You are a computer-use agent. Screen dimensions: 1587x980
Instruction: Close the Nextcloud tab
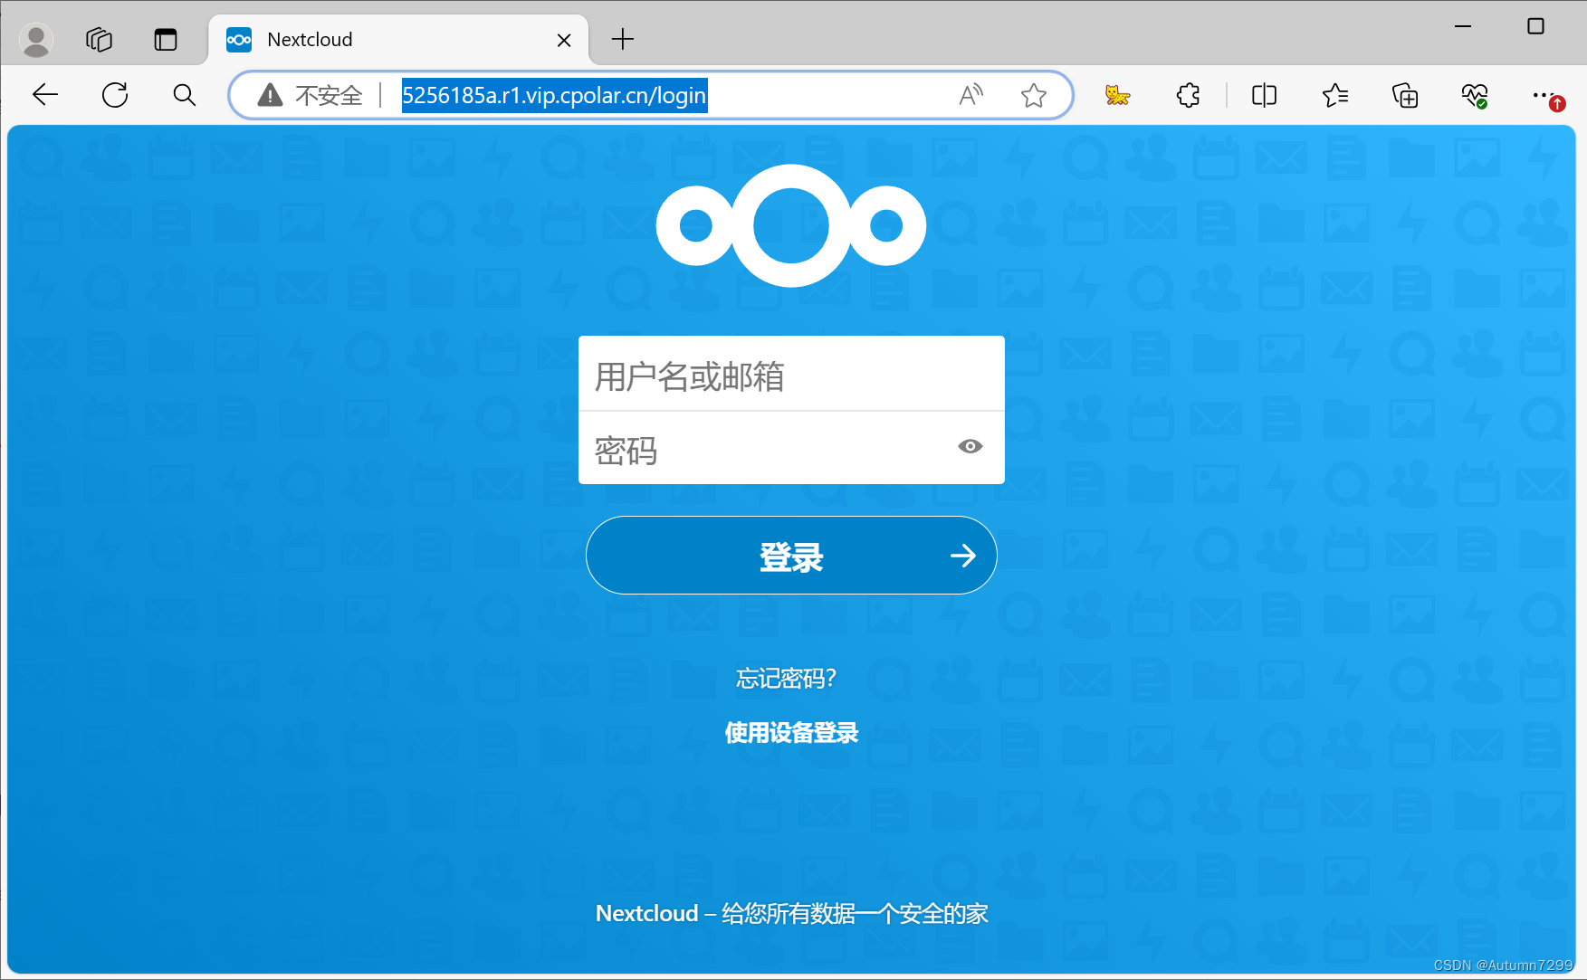(564, 40)
